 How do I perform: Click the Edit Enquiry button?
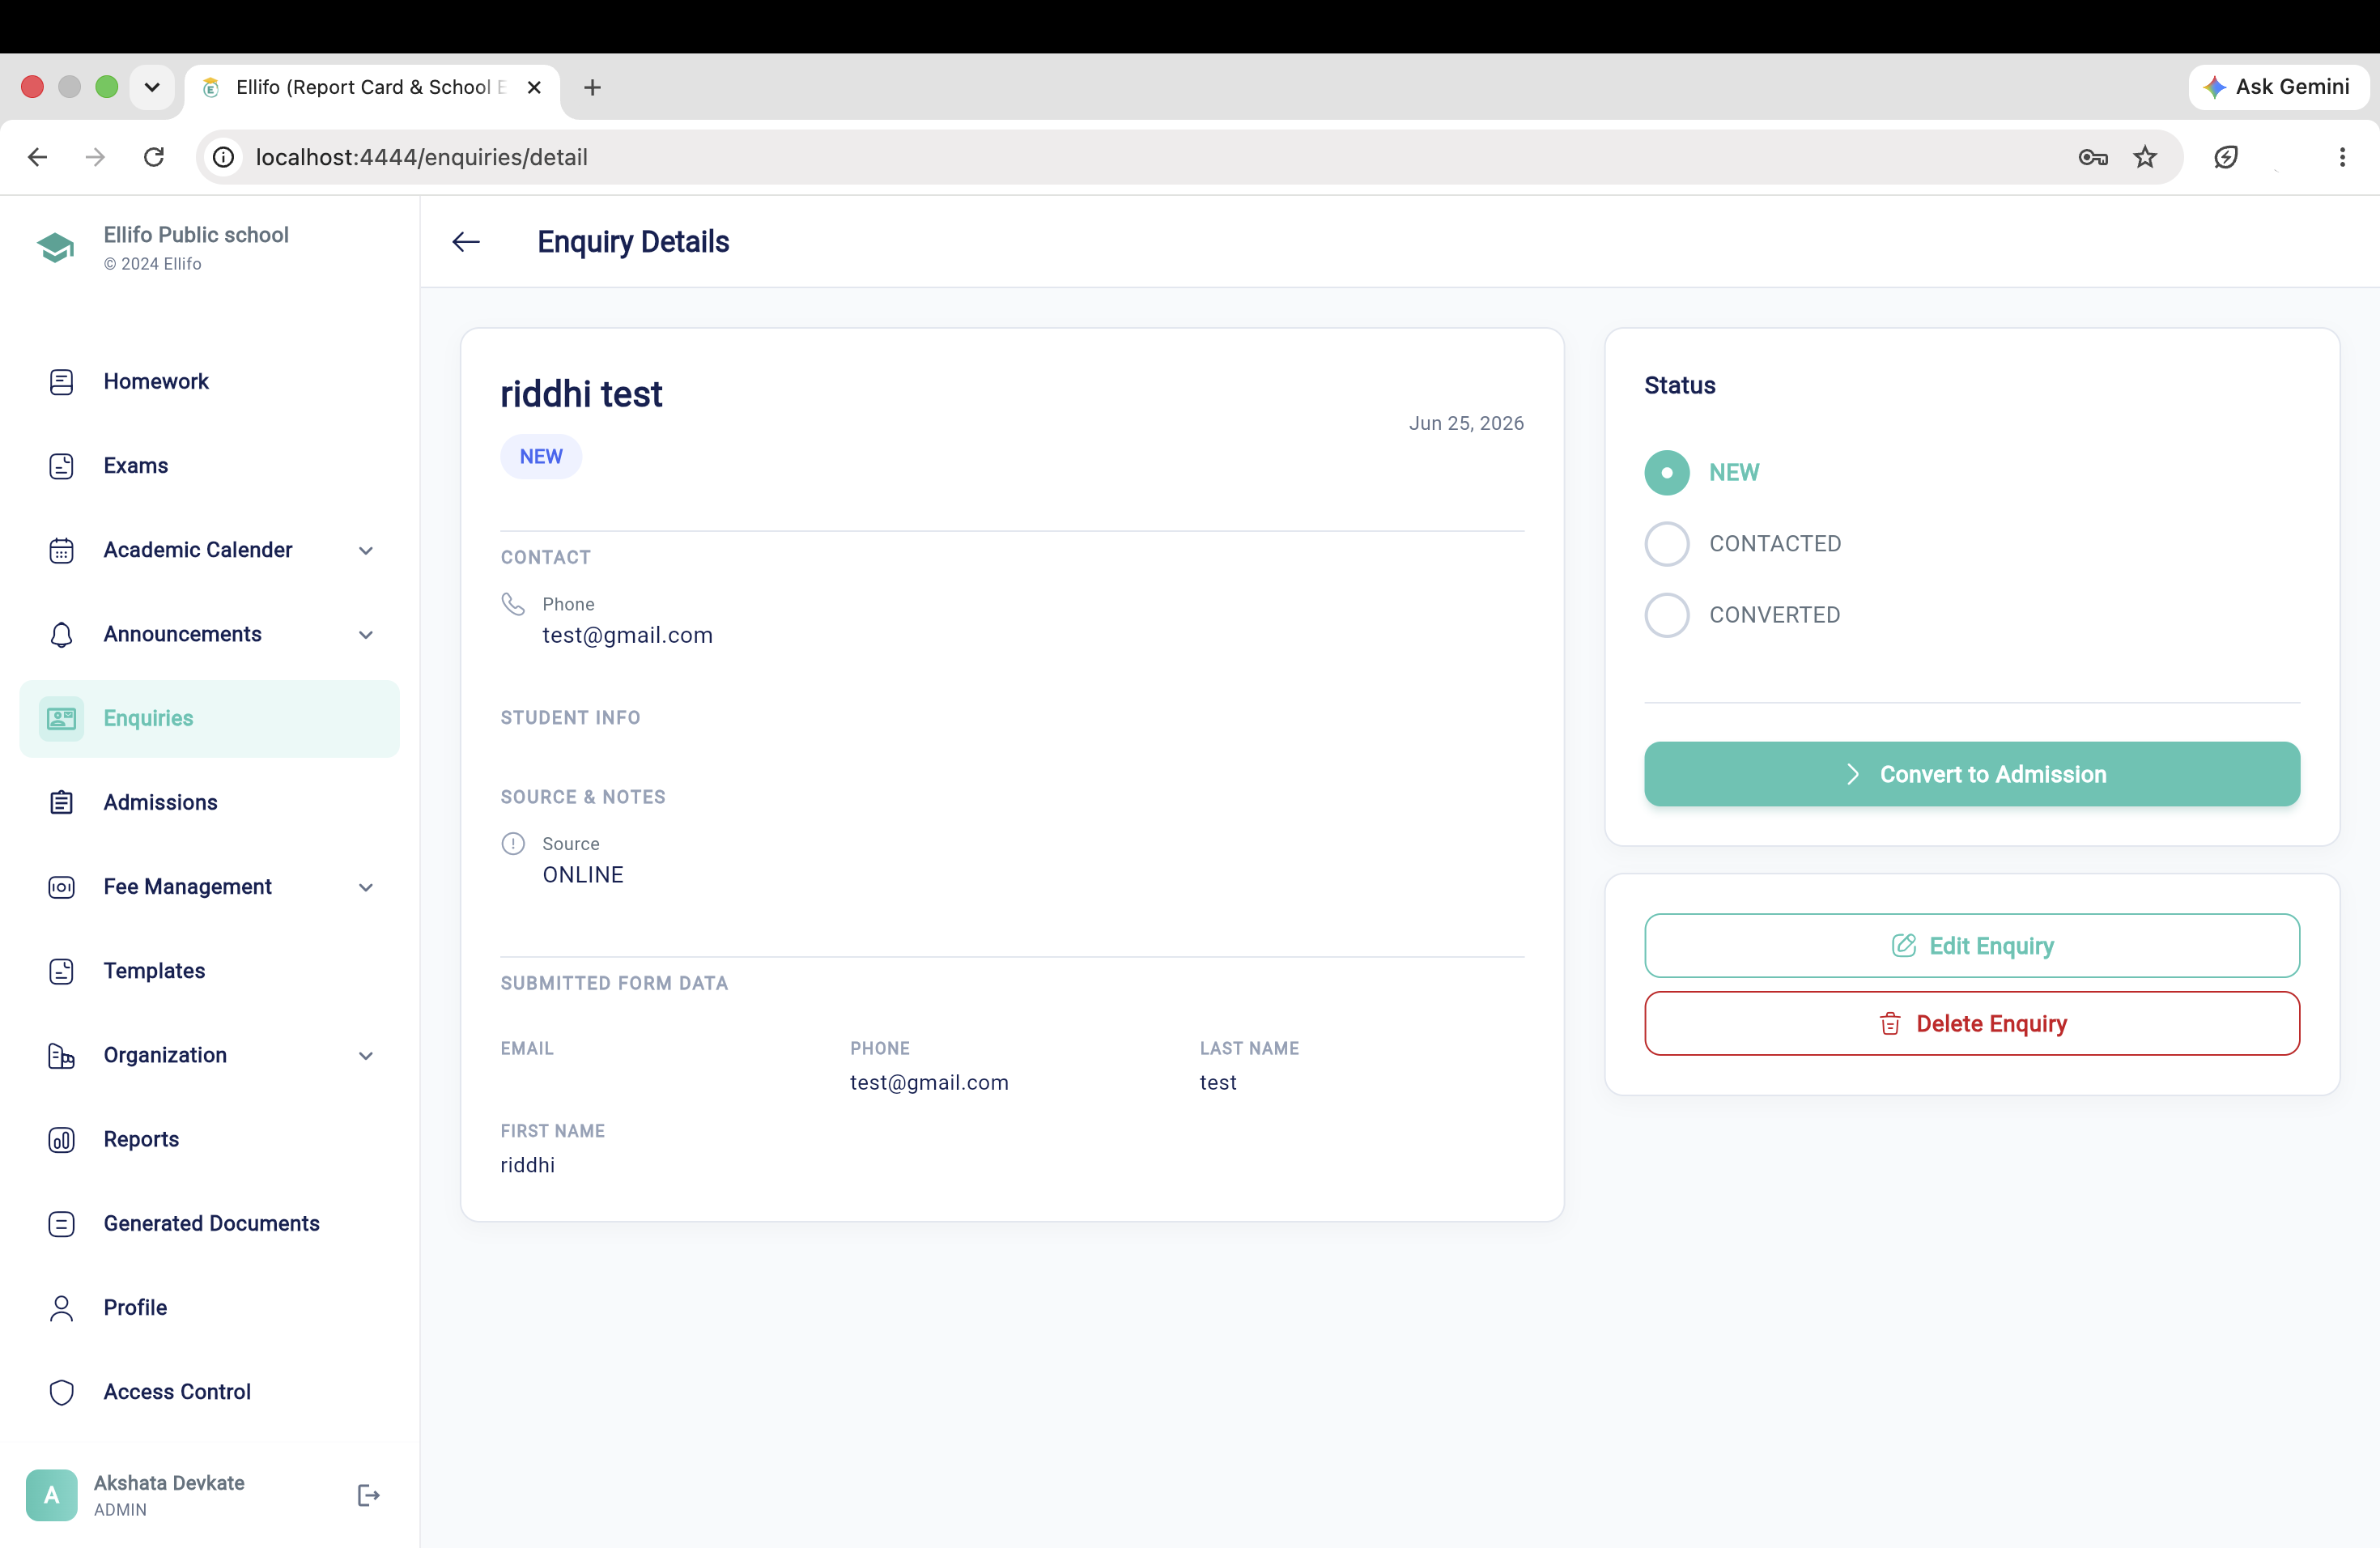click(x=1971, y=945)
